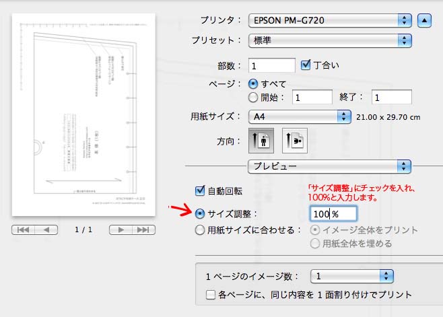Enable same content per page layout checkbox
Screen dimensions: 443x317
point(210,295)
